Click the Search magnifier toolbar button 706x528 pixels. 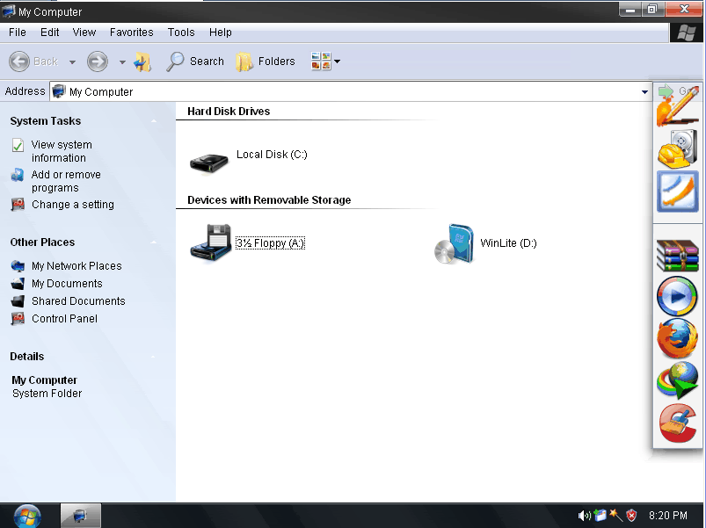coord(194,61)
